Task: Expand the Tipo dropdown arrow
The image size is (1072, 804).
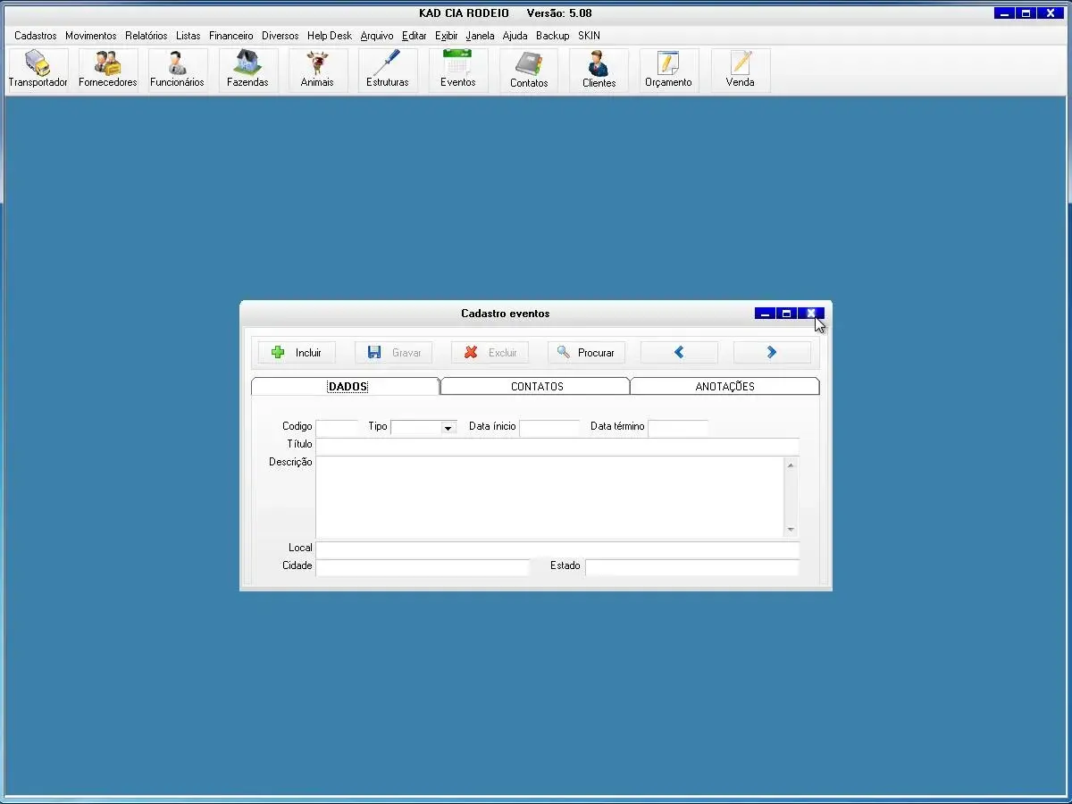Action: click(x=448, y=428)
